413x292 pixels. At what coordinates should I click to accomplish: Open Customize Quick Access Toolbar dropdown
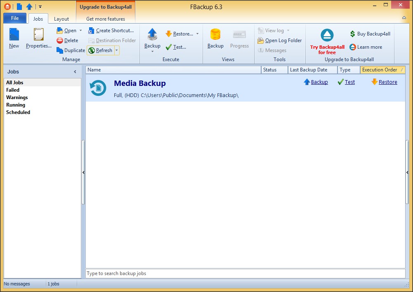tap(40, 7)
